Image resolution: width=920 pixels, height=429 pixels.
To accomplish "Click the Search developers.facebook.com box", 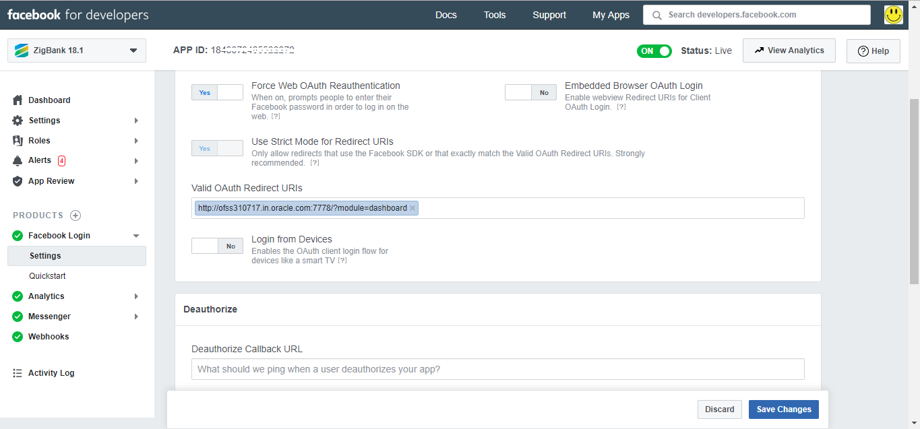I will [x=757, y=15].
